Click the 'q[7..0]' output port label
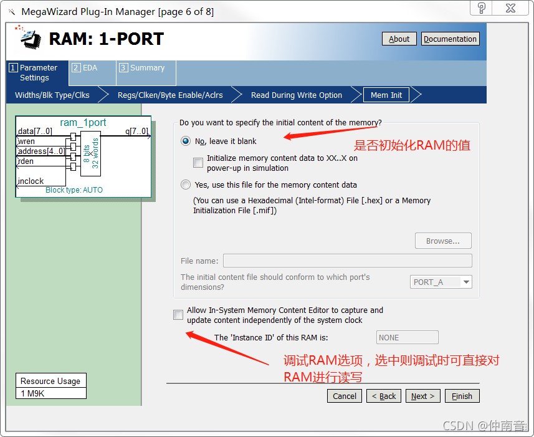Screen dimensions: 534x437 point(136,131)
